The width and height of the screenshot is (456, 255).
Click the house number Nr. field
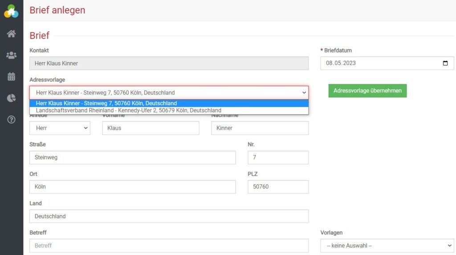coord(278,157)
